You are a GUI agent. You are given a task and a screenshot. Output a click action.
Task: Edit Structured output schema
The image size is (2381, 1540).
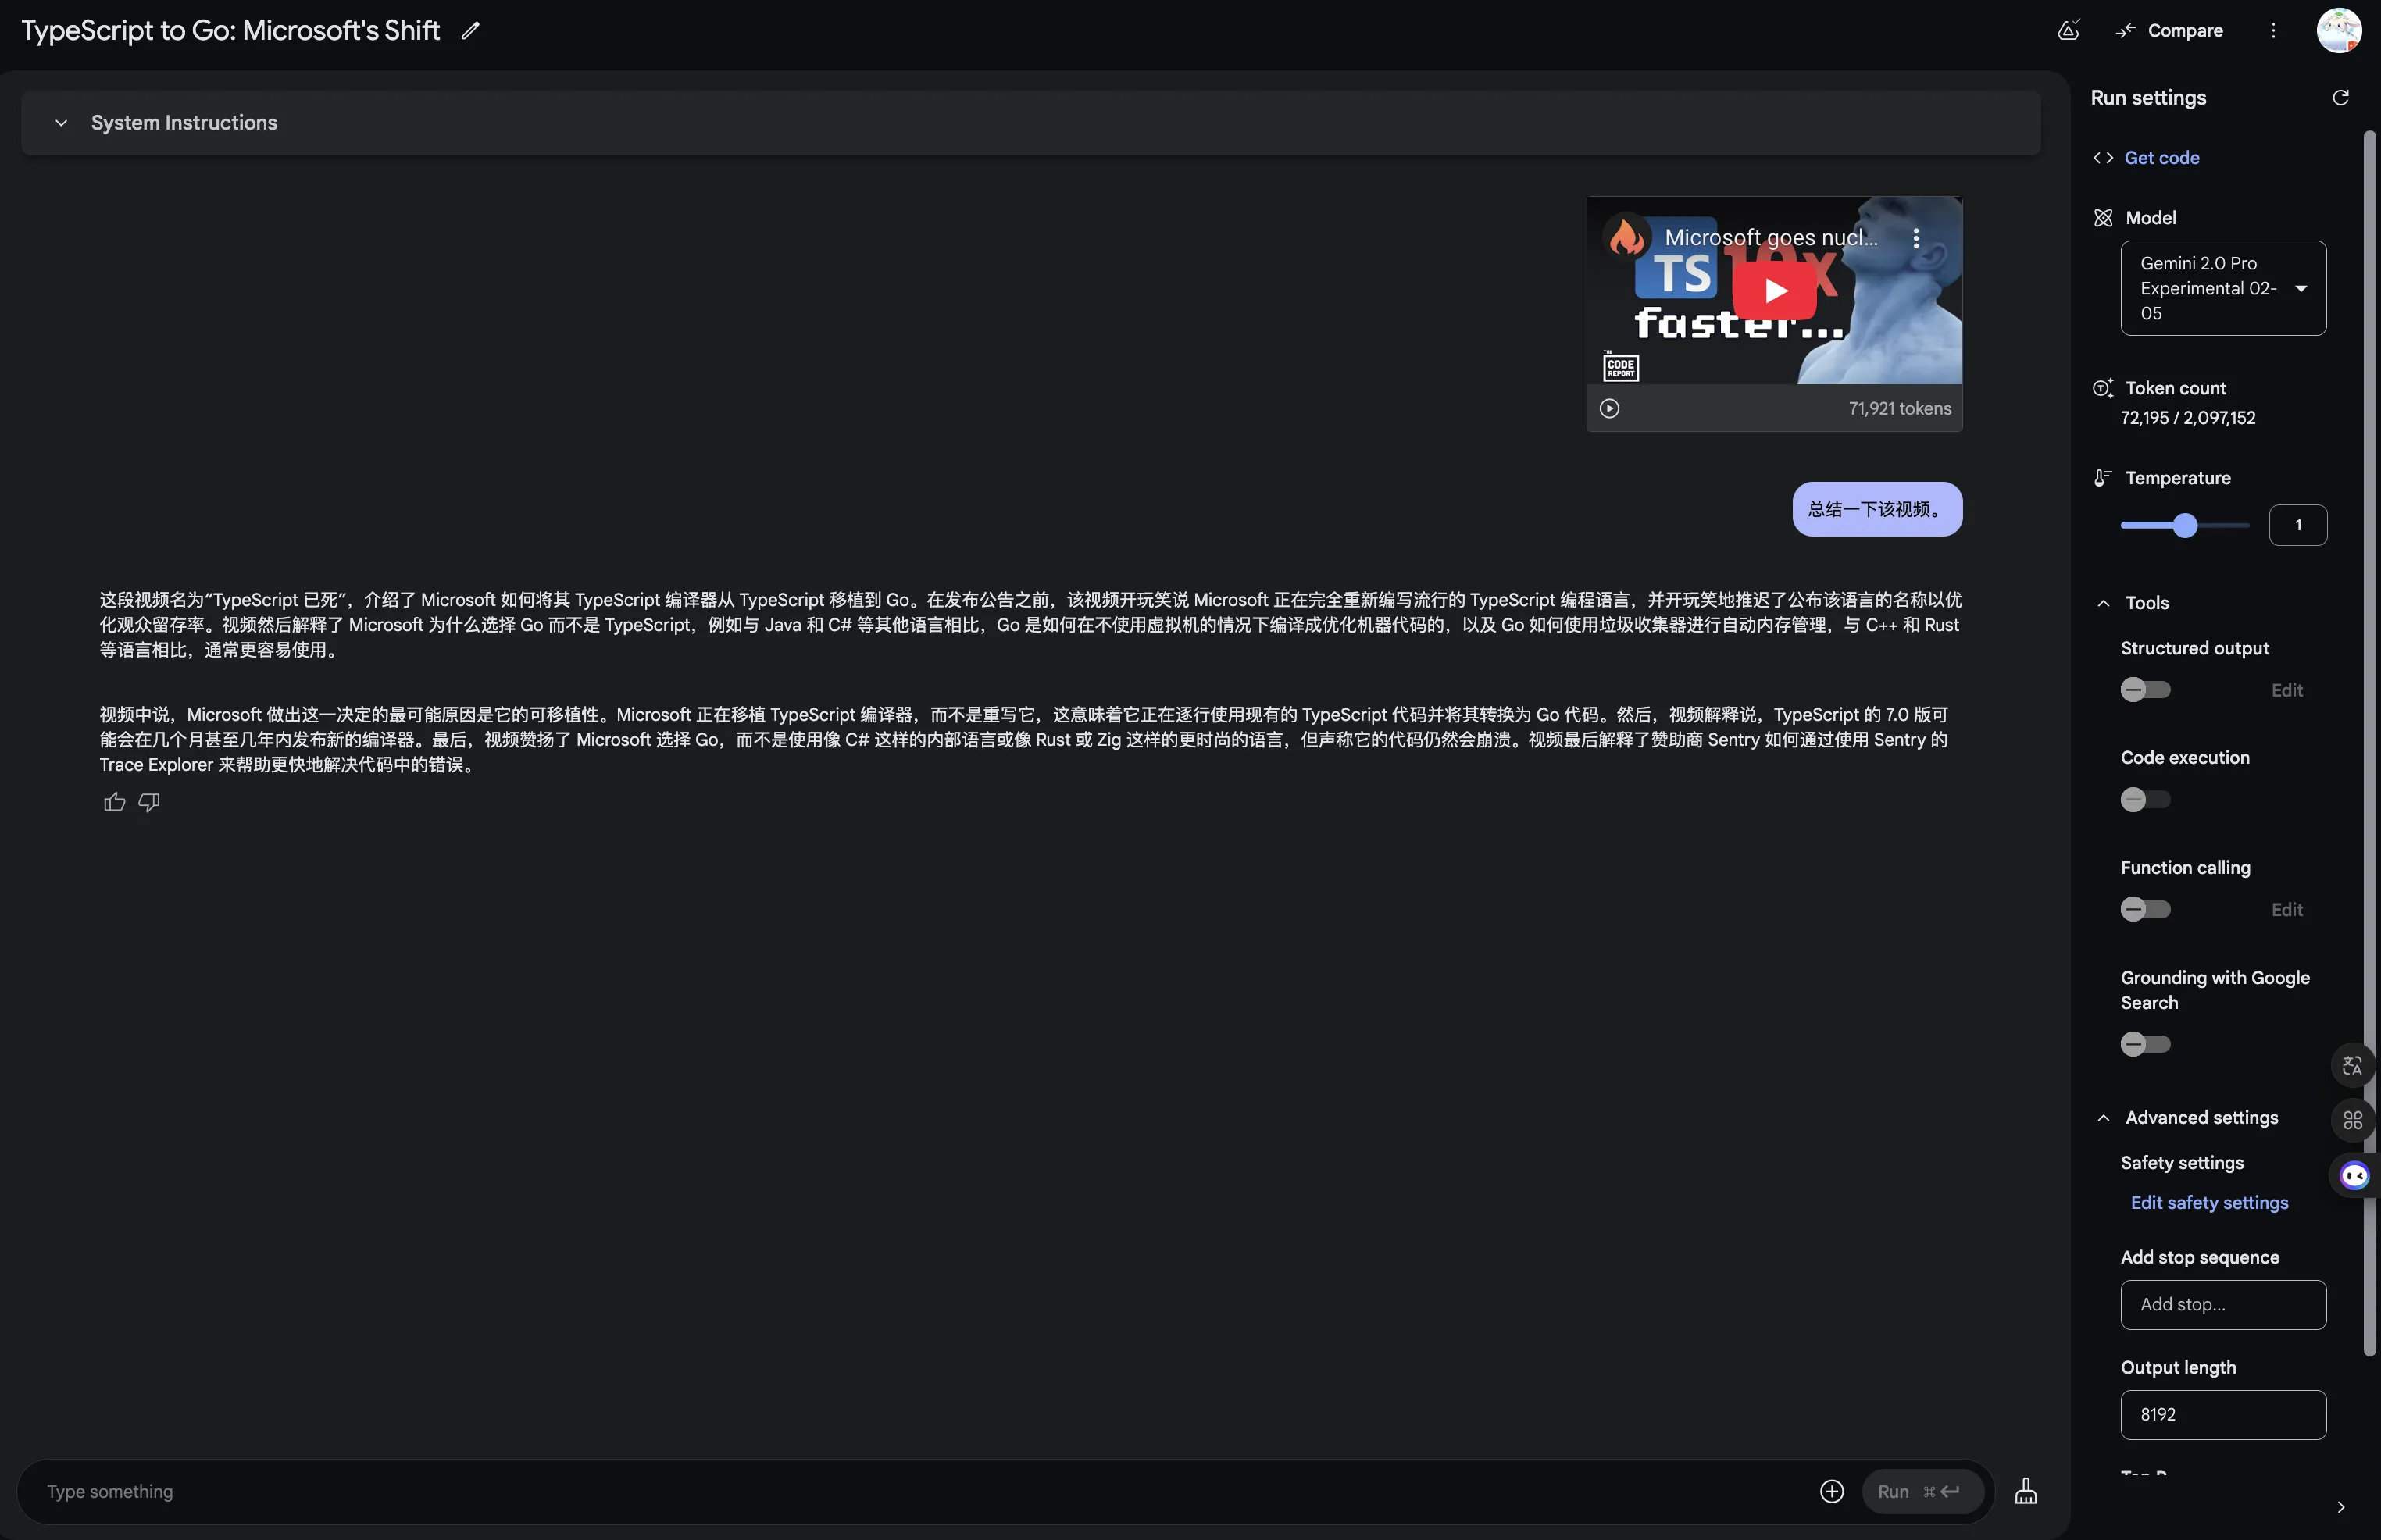tap(2286, 690)
